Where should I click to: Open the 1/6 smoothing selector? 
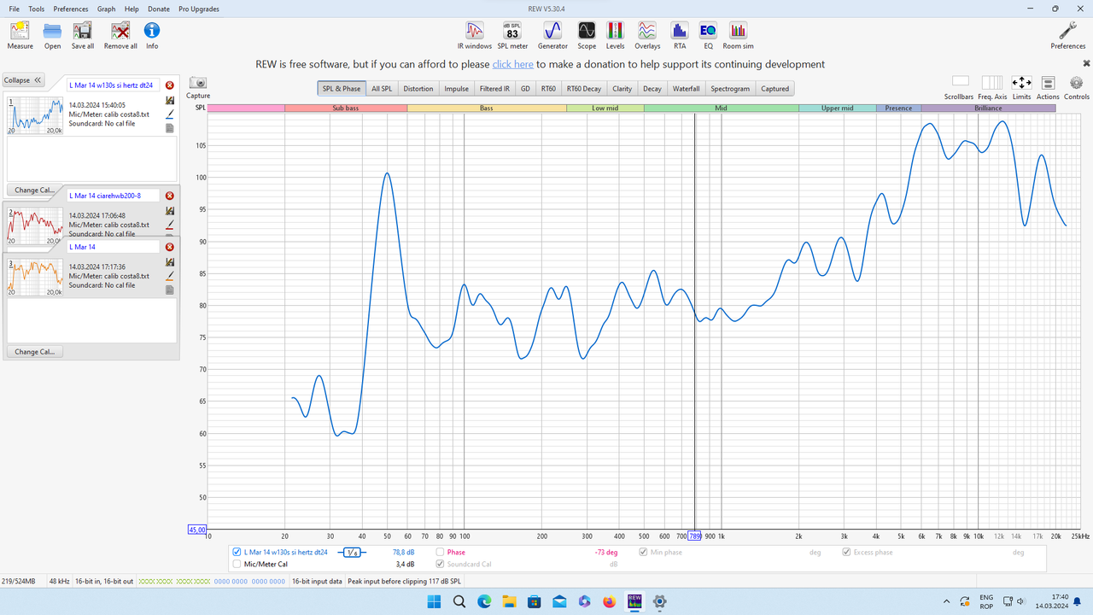coord(352,553)
